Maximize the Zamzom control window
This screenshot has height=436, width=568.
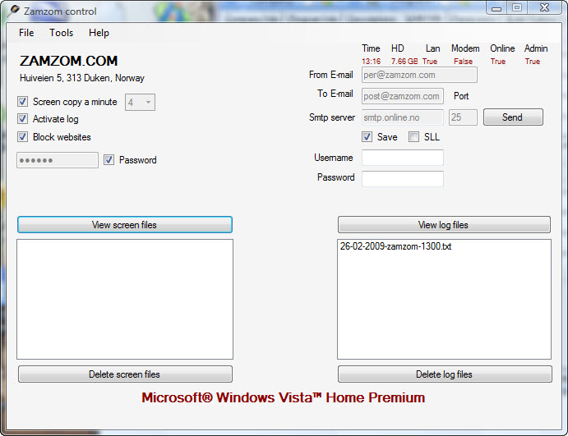click(517, 7)
